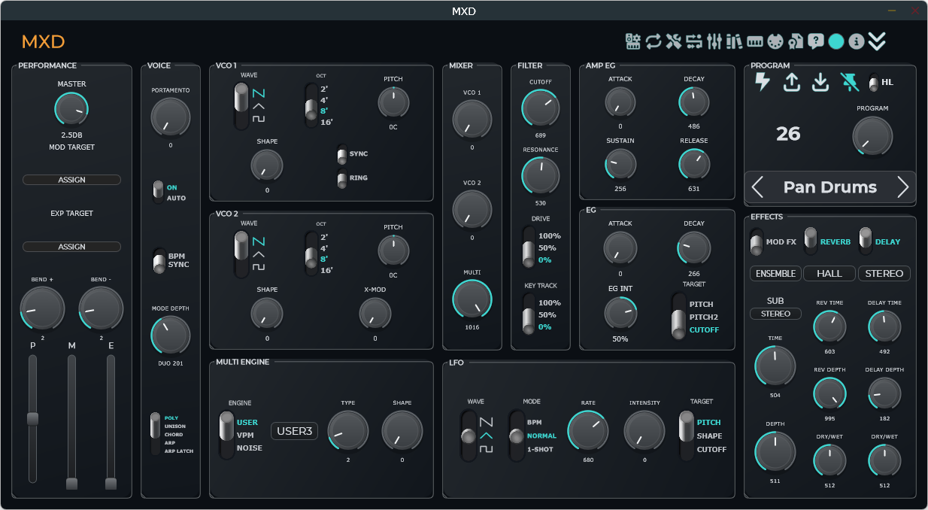Click the ASSIGN button under MOD TARGET
Screen dimensions: 928x510
pos(71,180)
